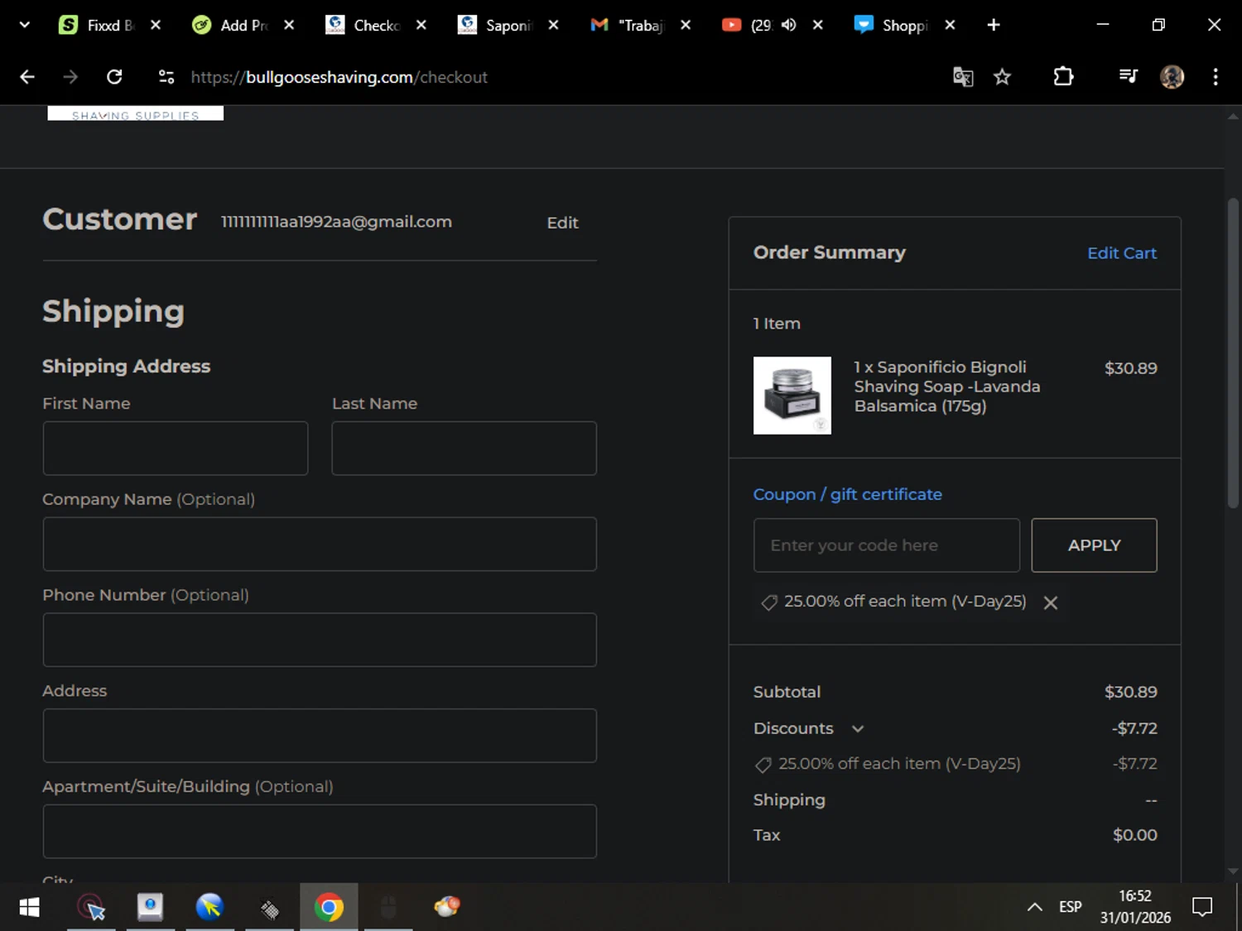Click the Company Name field

[x=320, y=544]
